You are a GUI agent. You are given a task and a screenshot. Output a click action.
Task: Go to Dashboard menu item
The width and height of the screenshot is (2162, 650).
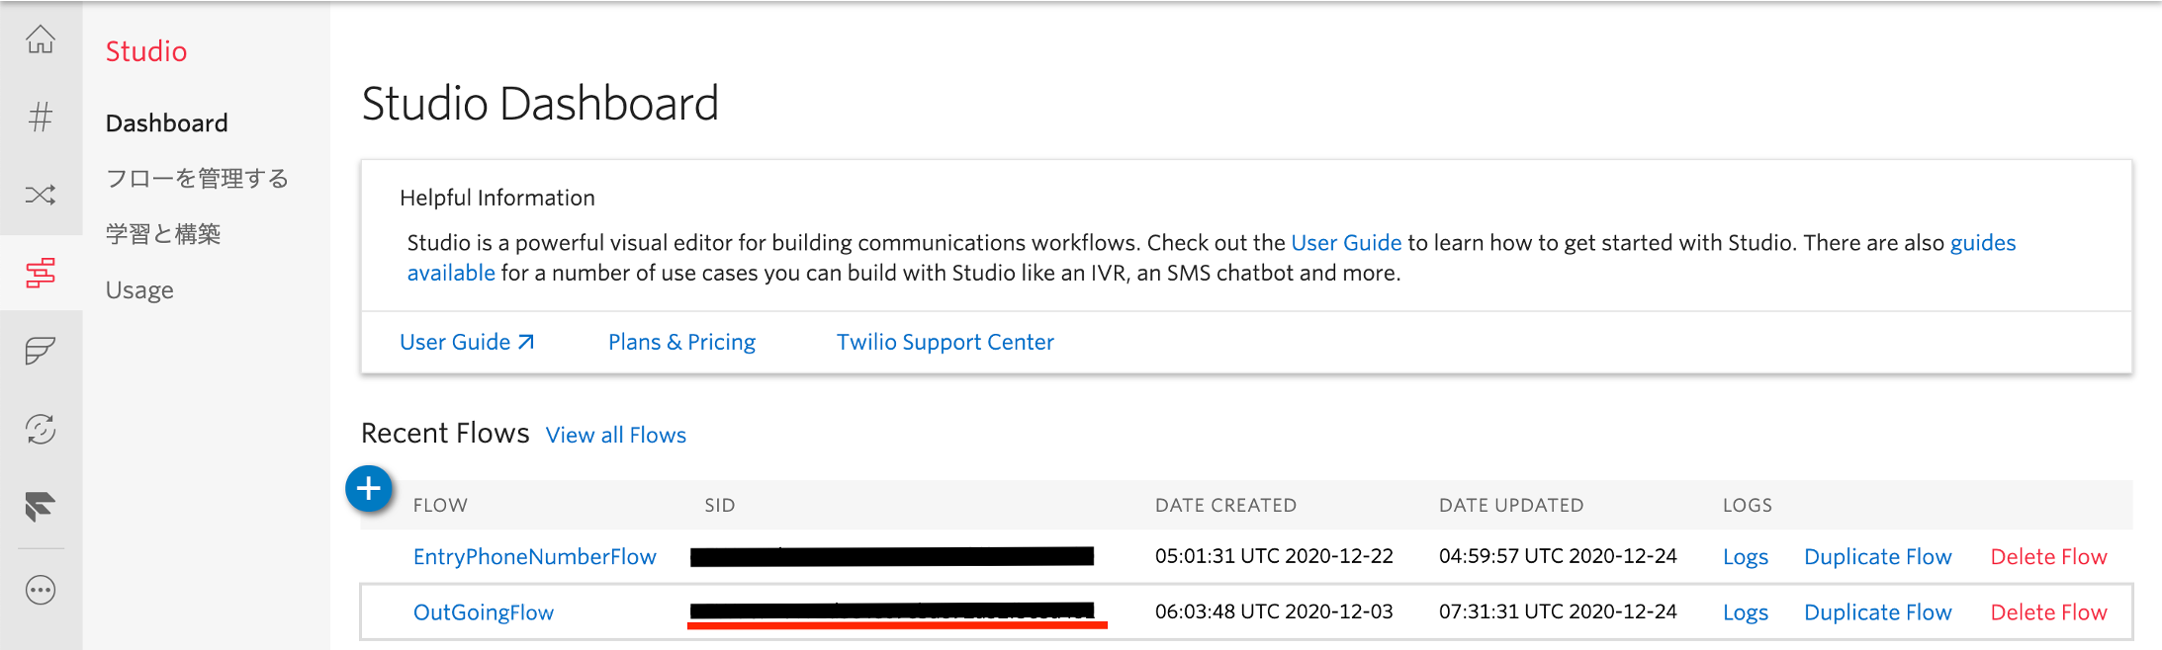click(x=167, y=123)
